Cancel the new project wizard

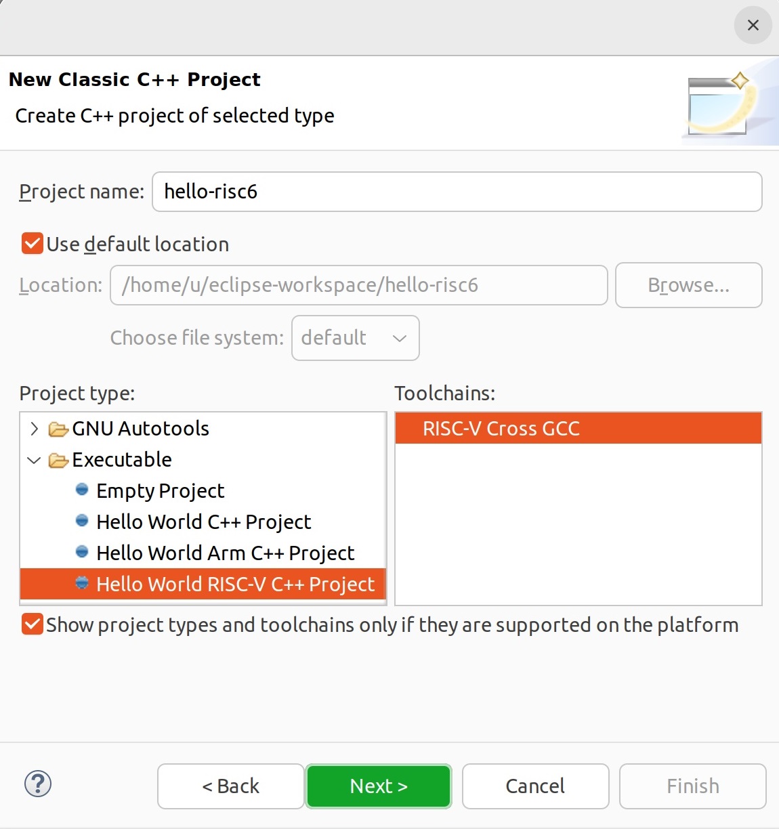pos(535,786)
